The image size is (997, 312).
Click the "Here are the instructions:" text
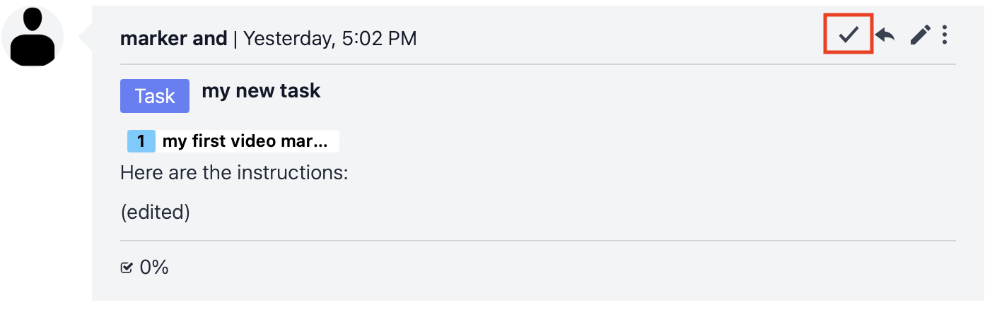tap(234, 173)
